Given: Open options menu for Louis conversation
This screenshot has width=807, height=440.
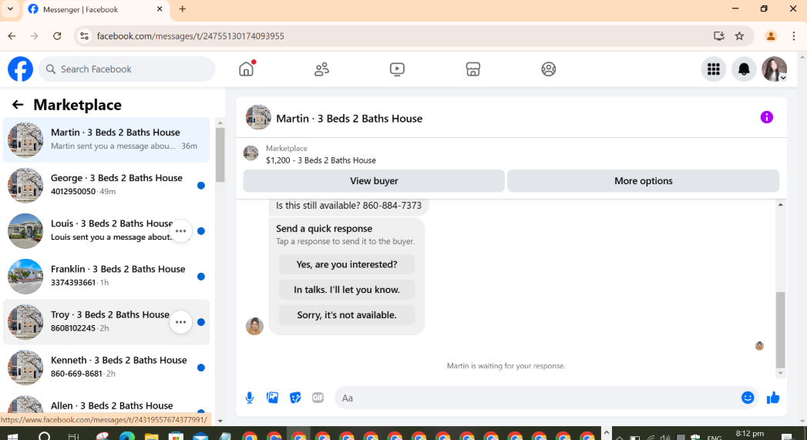Looking at the screenshot, I should tap(180, 231).
